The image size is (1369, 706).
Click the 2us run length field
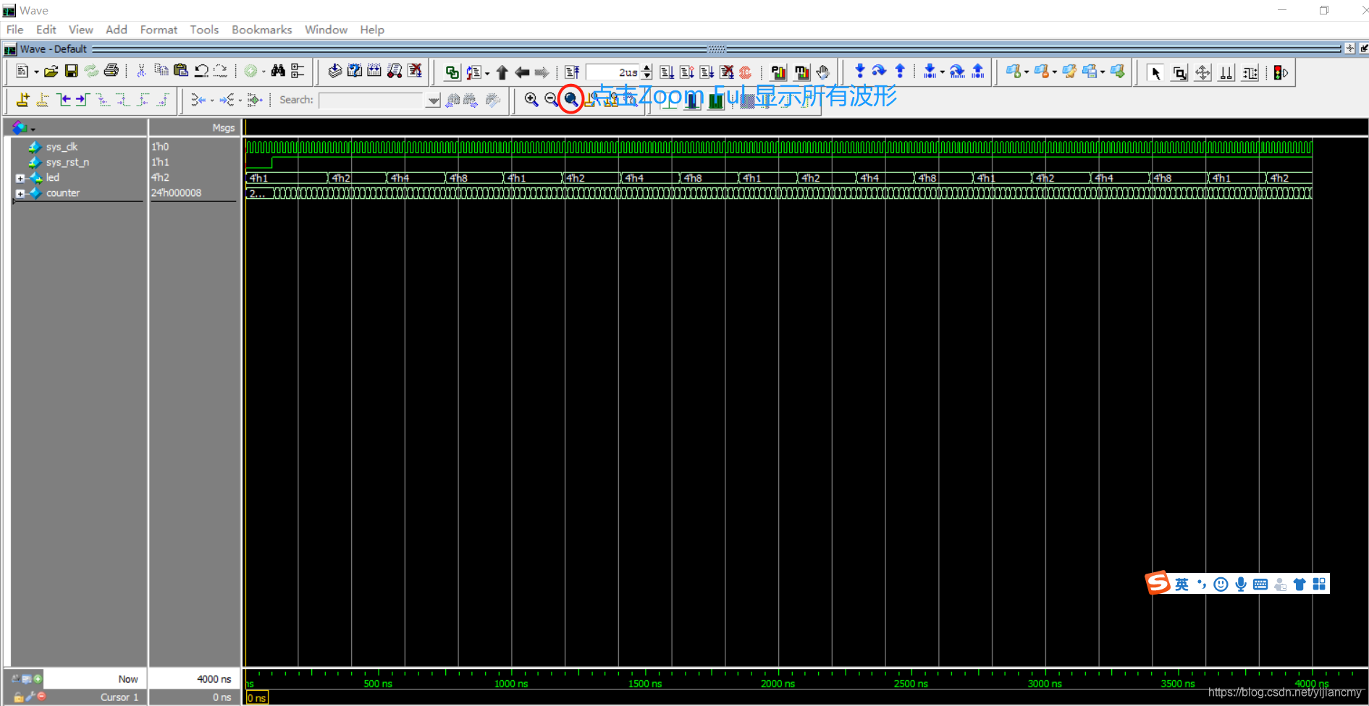click(x=614, y=72)
